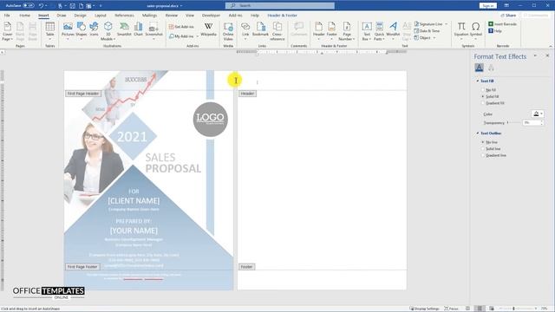Switch to the Home tab
The width and height of the screenshot is (555, 312).
click(24, 16)
